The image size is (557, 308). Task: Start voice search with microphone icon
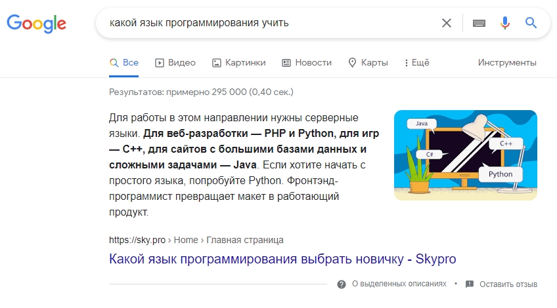pyautogui.click(x=504, y=23)
